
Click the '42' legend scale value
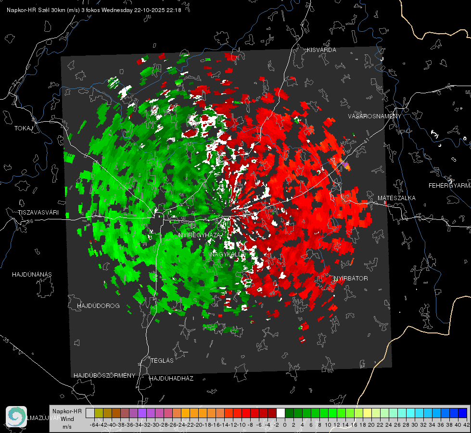[466, 425]
